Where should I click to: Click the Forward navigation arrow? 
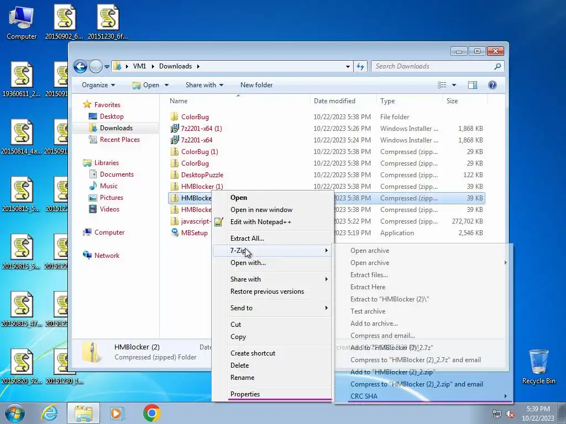[96, 66]
